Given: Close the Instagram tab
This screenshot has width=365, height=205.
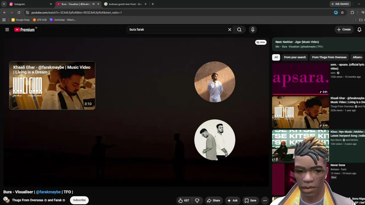Looking at the screenshot, I should [x=51, y=4].
